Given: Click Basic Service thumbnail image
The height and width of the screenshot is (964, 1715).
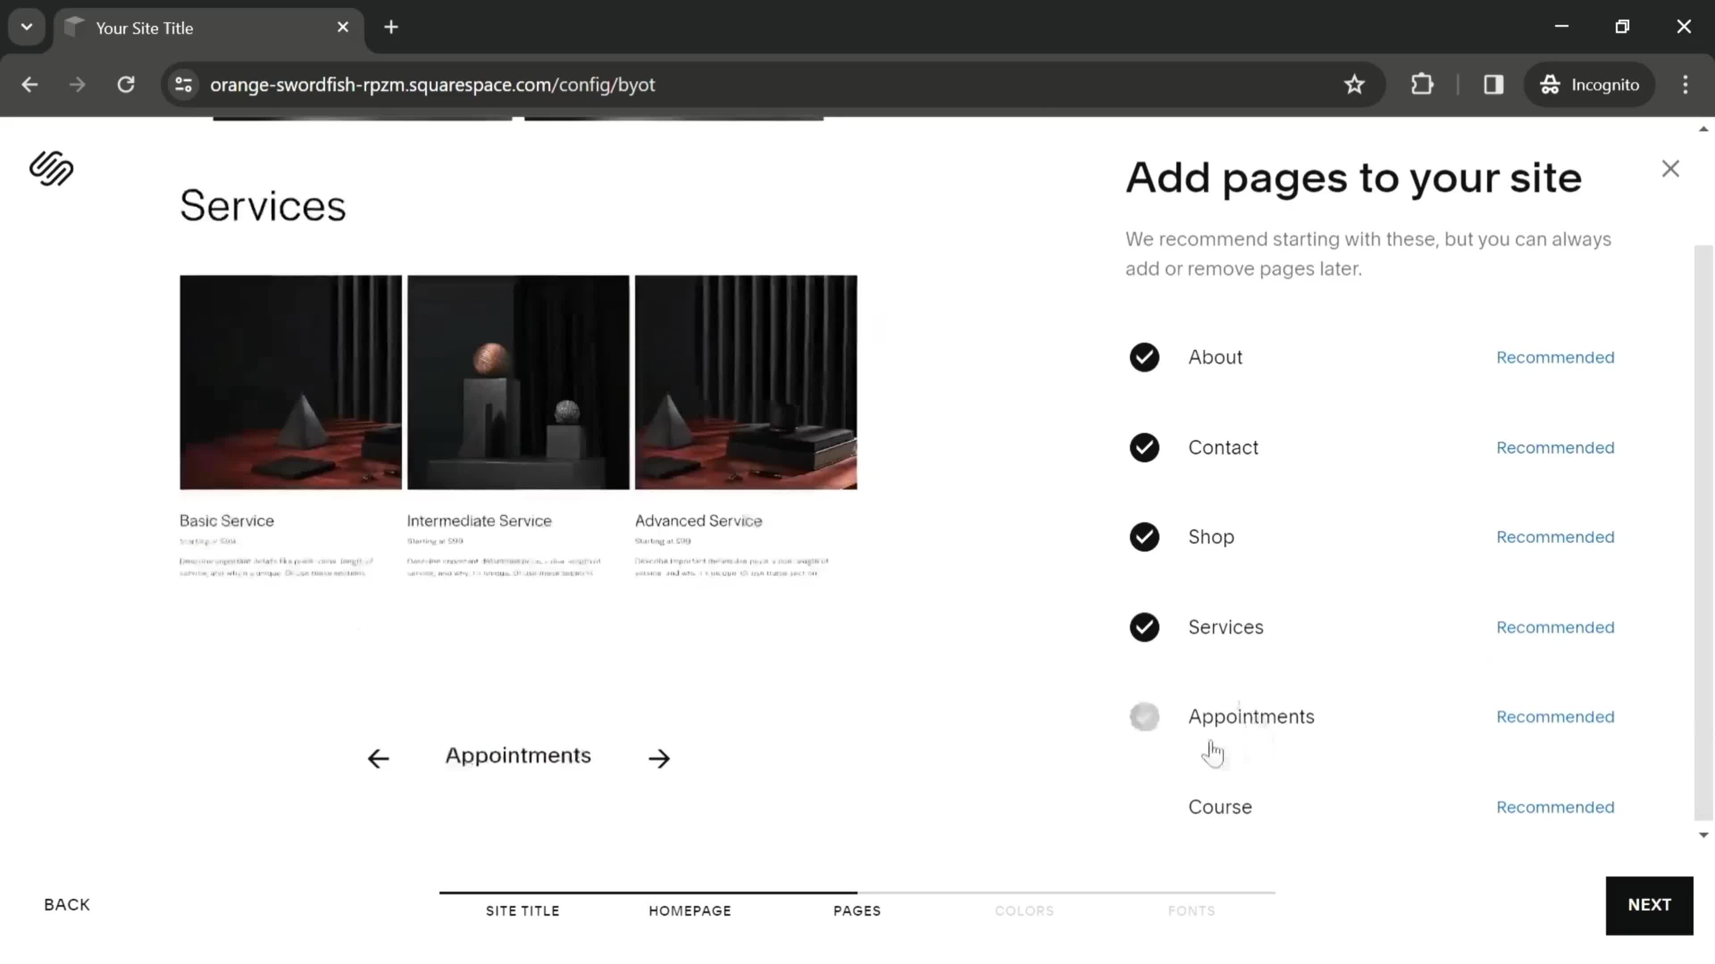Looking at the screenshot, I should [x=291, y=382].
